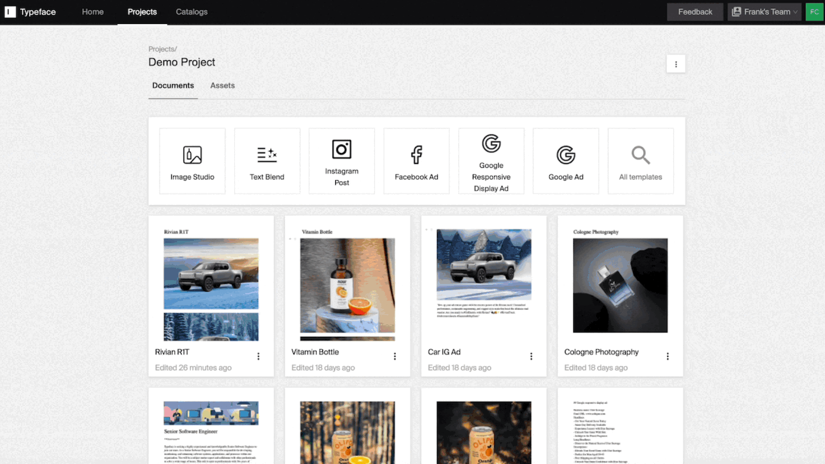Open Rivian R1T document options menu

click(258, 356)
